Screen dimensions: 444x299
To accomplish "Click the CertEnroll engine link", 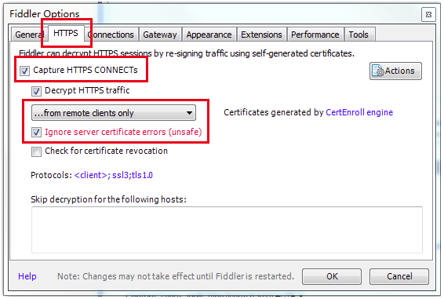I will point(359,112).
